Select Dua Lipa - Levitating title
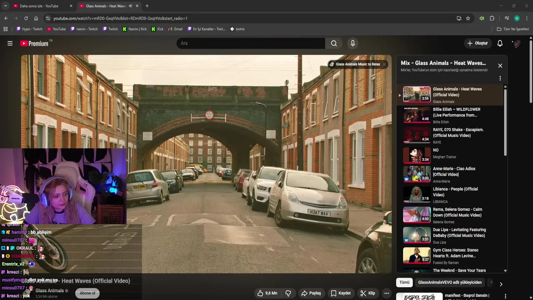The height and width of the screenshot is (300, 533). (x=459, y=232)
